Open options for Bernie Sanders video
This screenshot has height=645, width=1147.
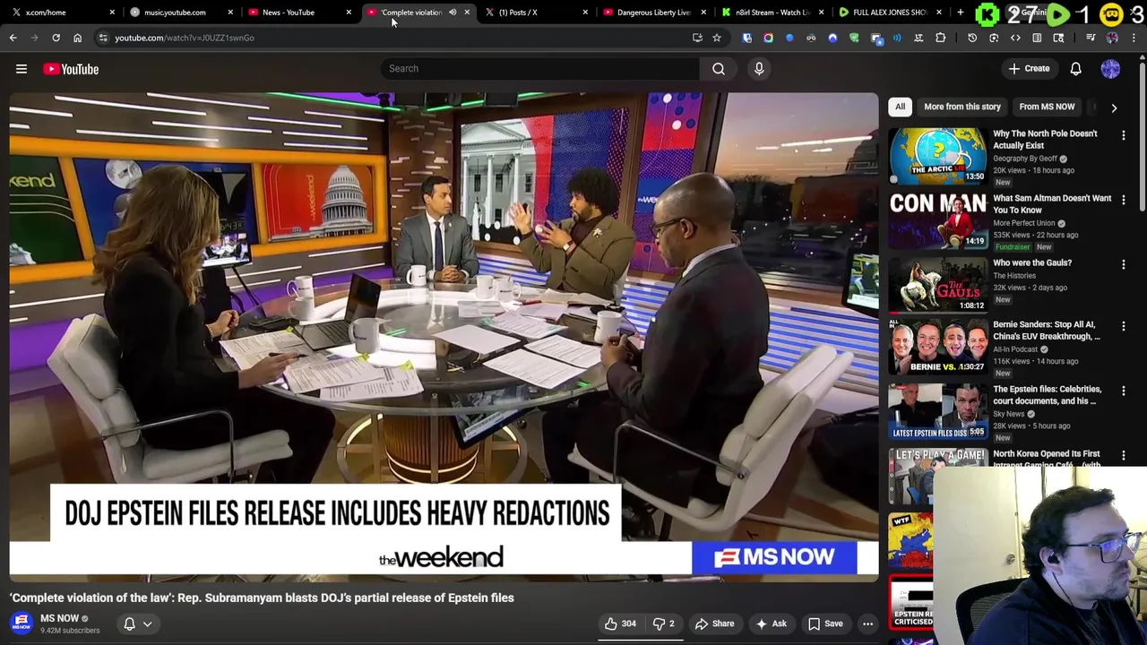[1124, 326]
